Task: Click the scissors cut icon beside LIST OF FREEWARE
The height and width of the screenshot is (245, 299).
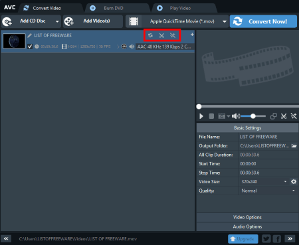Action: coord(161,35)
